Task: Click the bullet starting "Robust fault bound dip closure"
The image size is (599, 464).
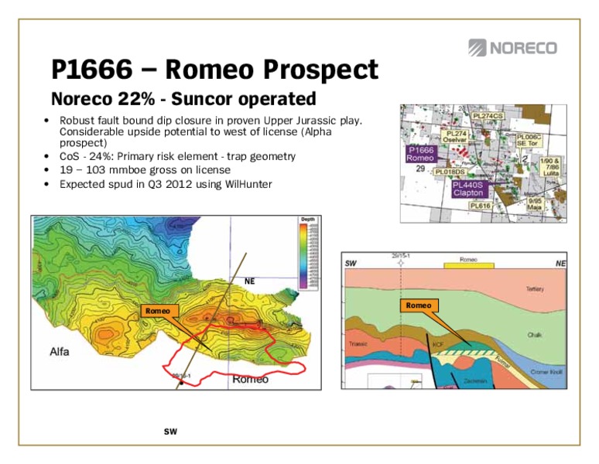Action: click(x=211, y=131)
